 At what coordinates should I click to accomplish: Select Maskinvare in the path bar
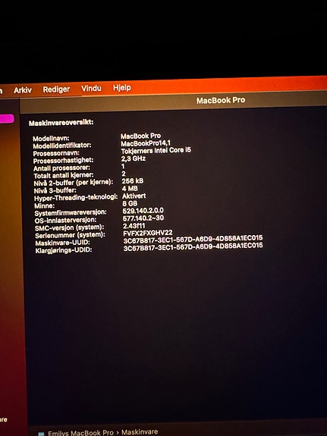[x=140, y=431]
